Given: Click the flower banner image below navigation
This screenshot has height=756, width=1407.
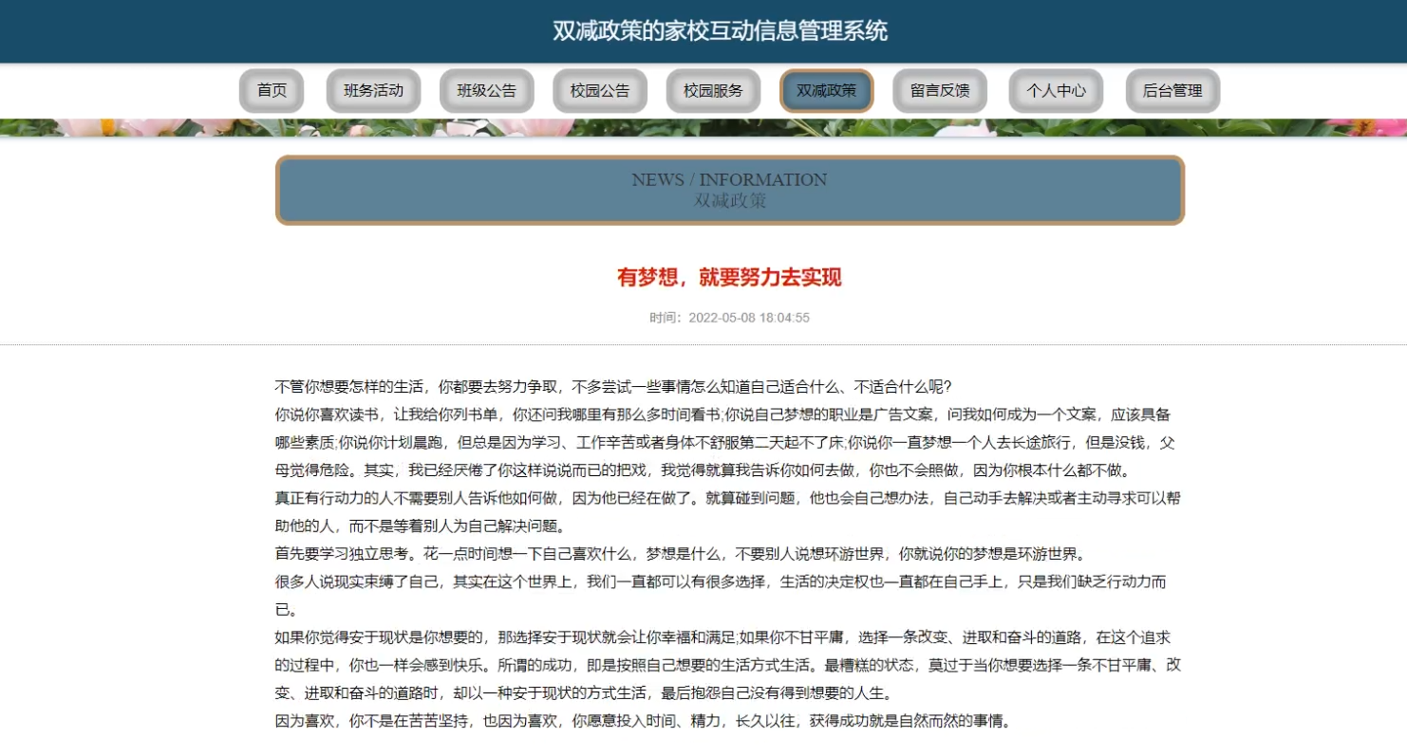Looking at the screenshot, I should pyautogui.click(x=703, y=127).
